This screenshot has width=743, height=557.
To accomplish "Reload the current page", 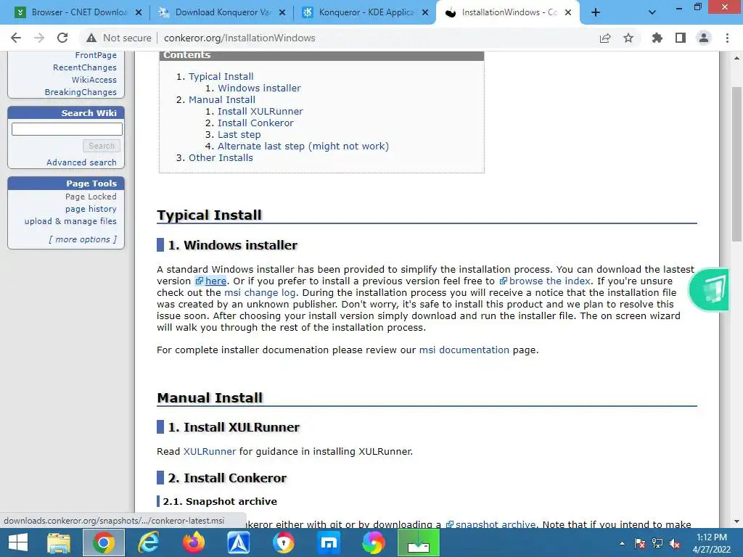I will (62, 38).
